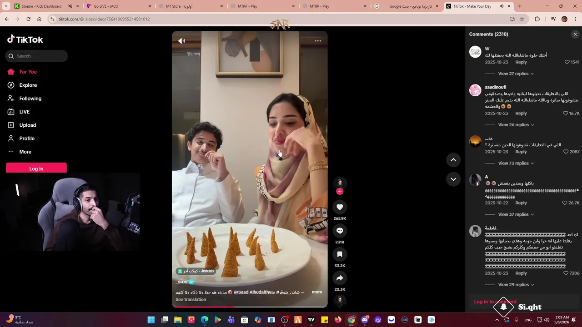Screen dimensions: 582x327
Task: Like the comment with 1341 likes
Action: pyautogui.click(x=567, y=62)
